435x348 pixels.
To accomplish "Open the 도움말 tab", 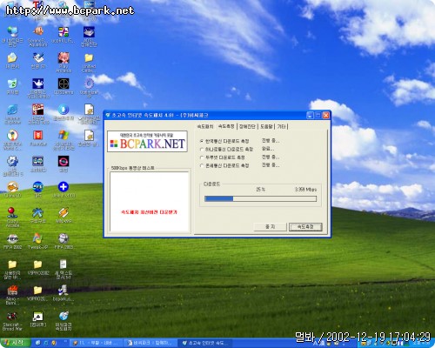I will tap(266, 126).
